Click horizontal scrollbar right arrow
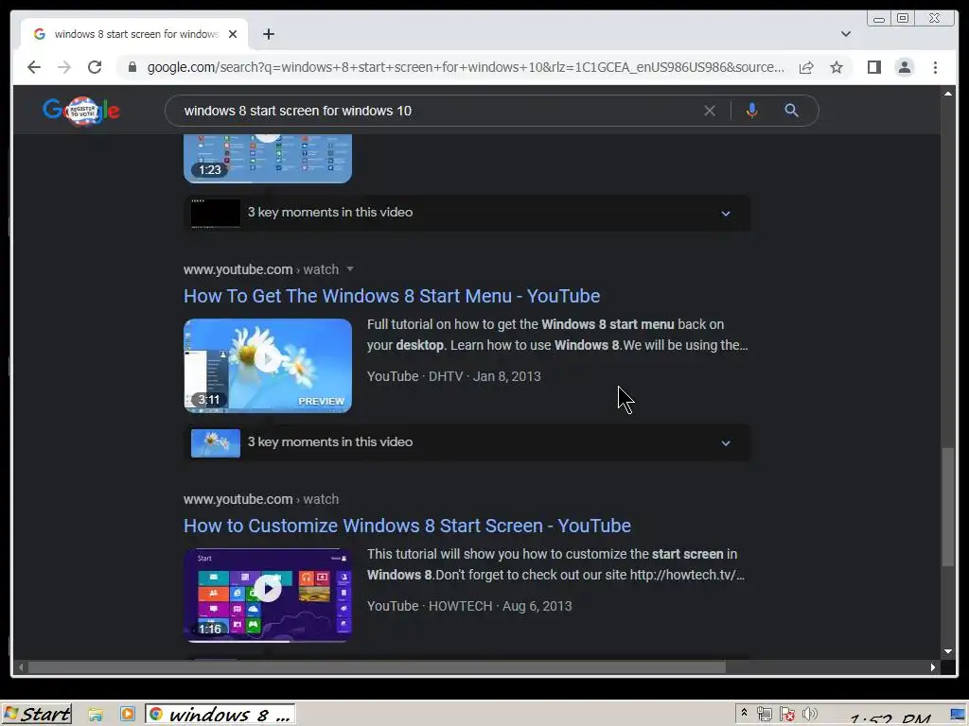Screen dimensions: 969x726 933,667
